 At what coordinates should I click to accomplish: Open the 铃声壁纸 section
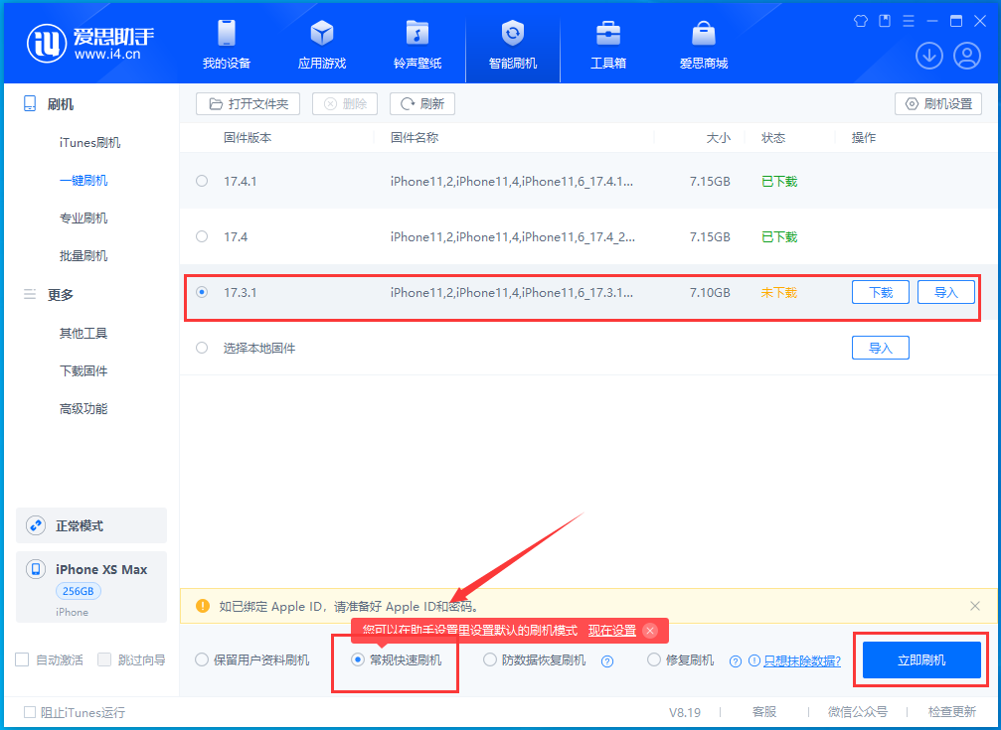point(417,45)
